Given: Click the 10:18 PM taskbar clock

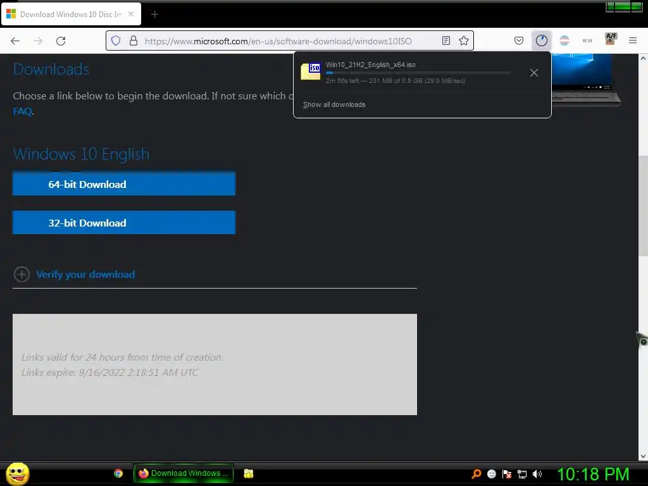Looking at the screenshot, I should [593, 474].
